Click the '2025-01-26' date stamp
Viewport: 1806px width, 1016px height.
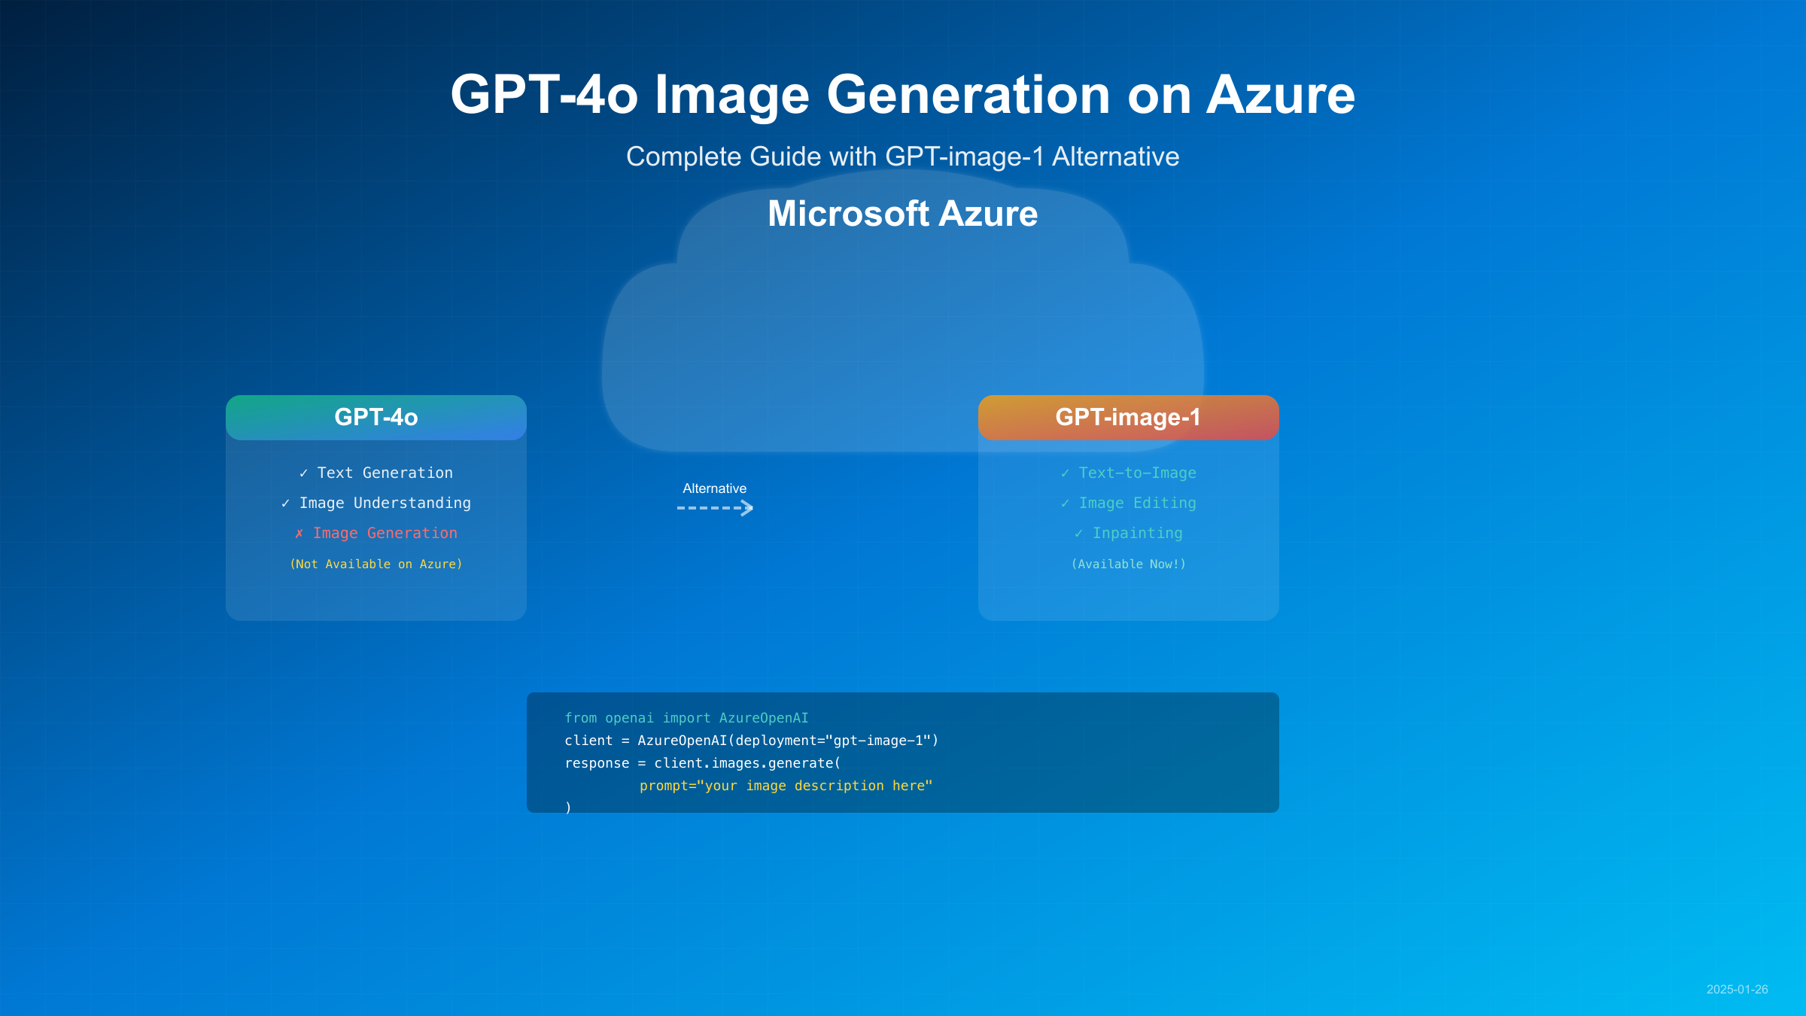tap(1738, 990)
